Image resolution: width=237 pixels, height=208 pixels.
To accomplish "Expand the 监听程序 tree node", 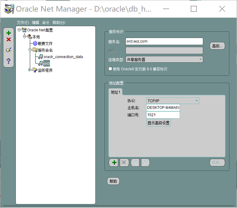I will click(x=30, y=70).
